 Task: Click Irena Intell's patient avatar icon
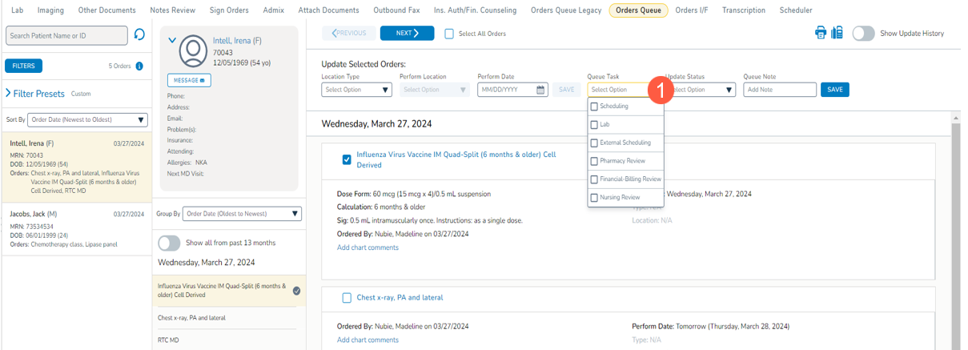coord(193,51)
